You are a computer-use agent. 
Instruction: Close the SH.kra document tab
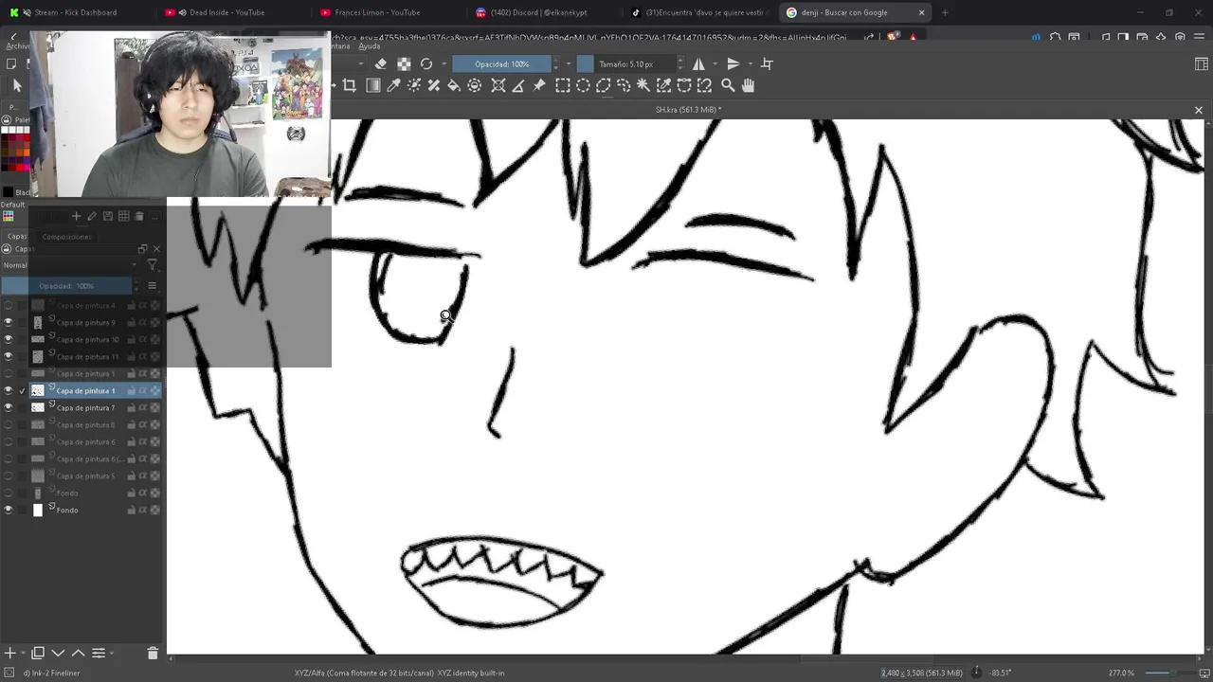(x=1198, y=110)
